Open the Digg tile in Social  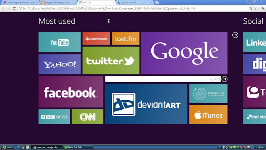254,64
